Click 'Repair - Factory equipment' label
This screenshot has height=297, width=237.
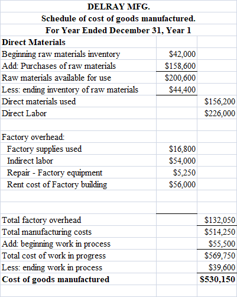54,173
